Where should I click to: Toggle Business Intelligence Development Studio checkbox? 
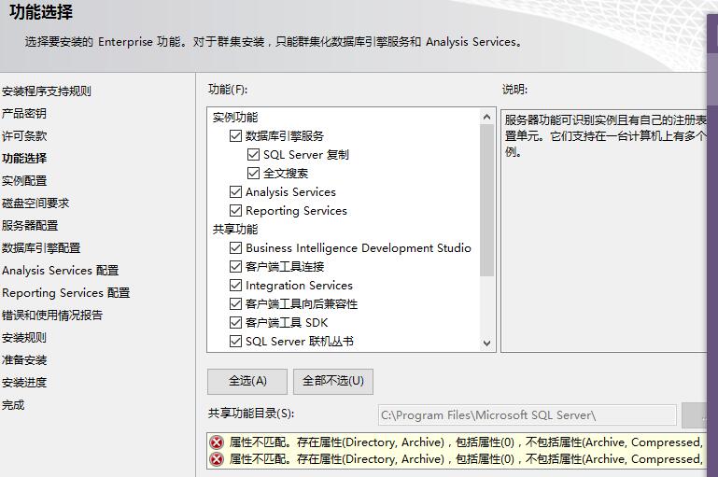(235, 248)
